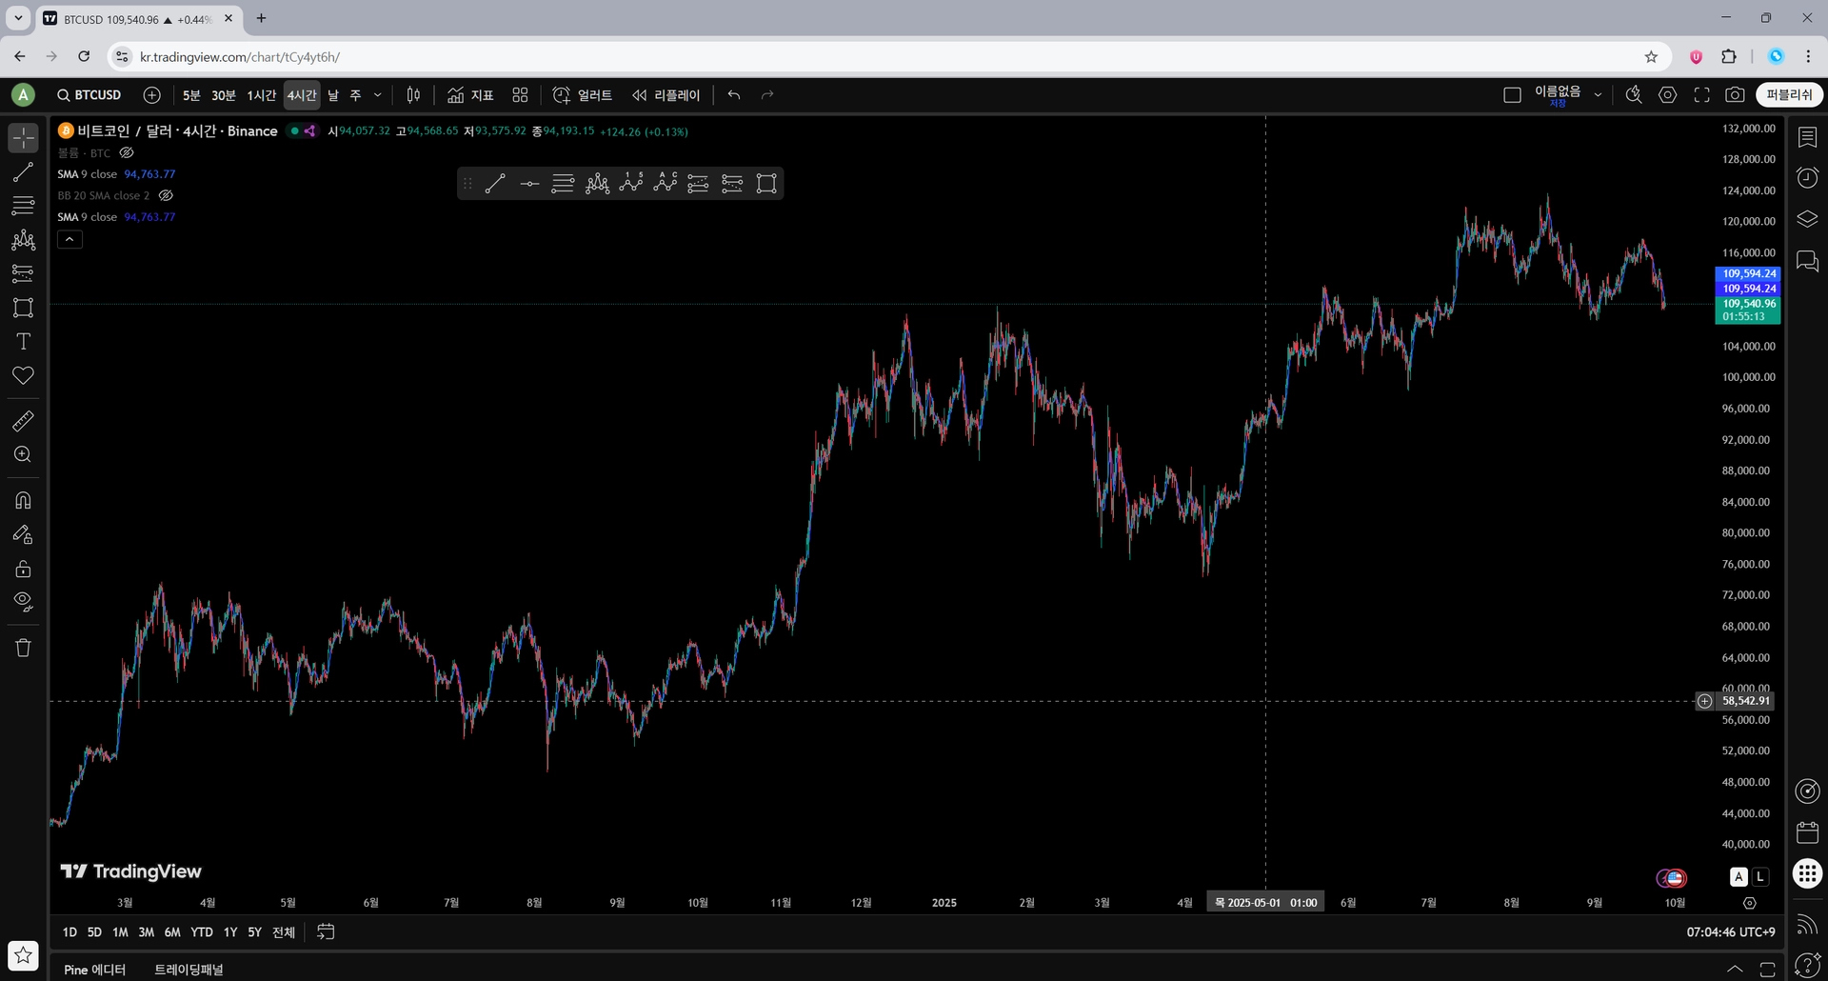Undo the last chart action
Screen dimensions: 1828x981
click(x=734, y=95)
